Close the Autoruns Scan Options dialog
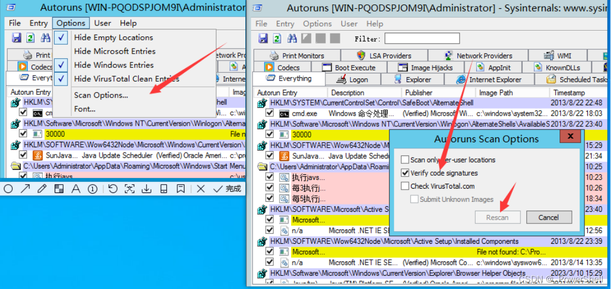The width and height of the screenshot is (611, 289). click(x=570, y=136)
